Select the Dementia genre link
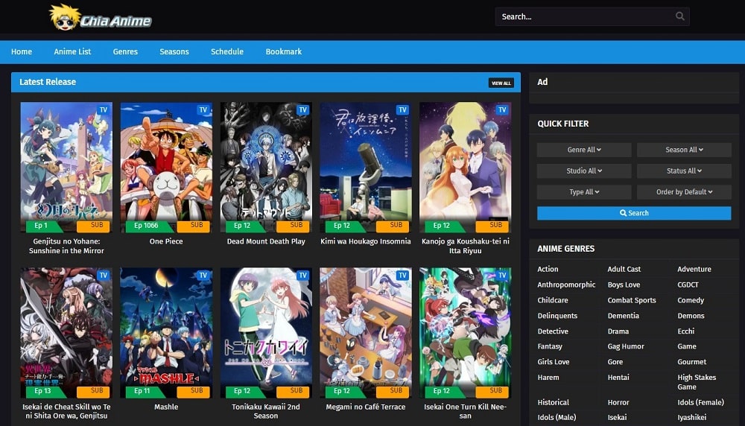This screenshot has width=745, height=426. (x=623, y=316)
